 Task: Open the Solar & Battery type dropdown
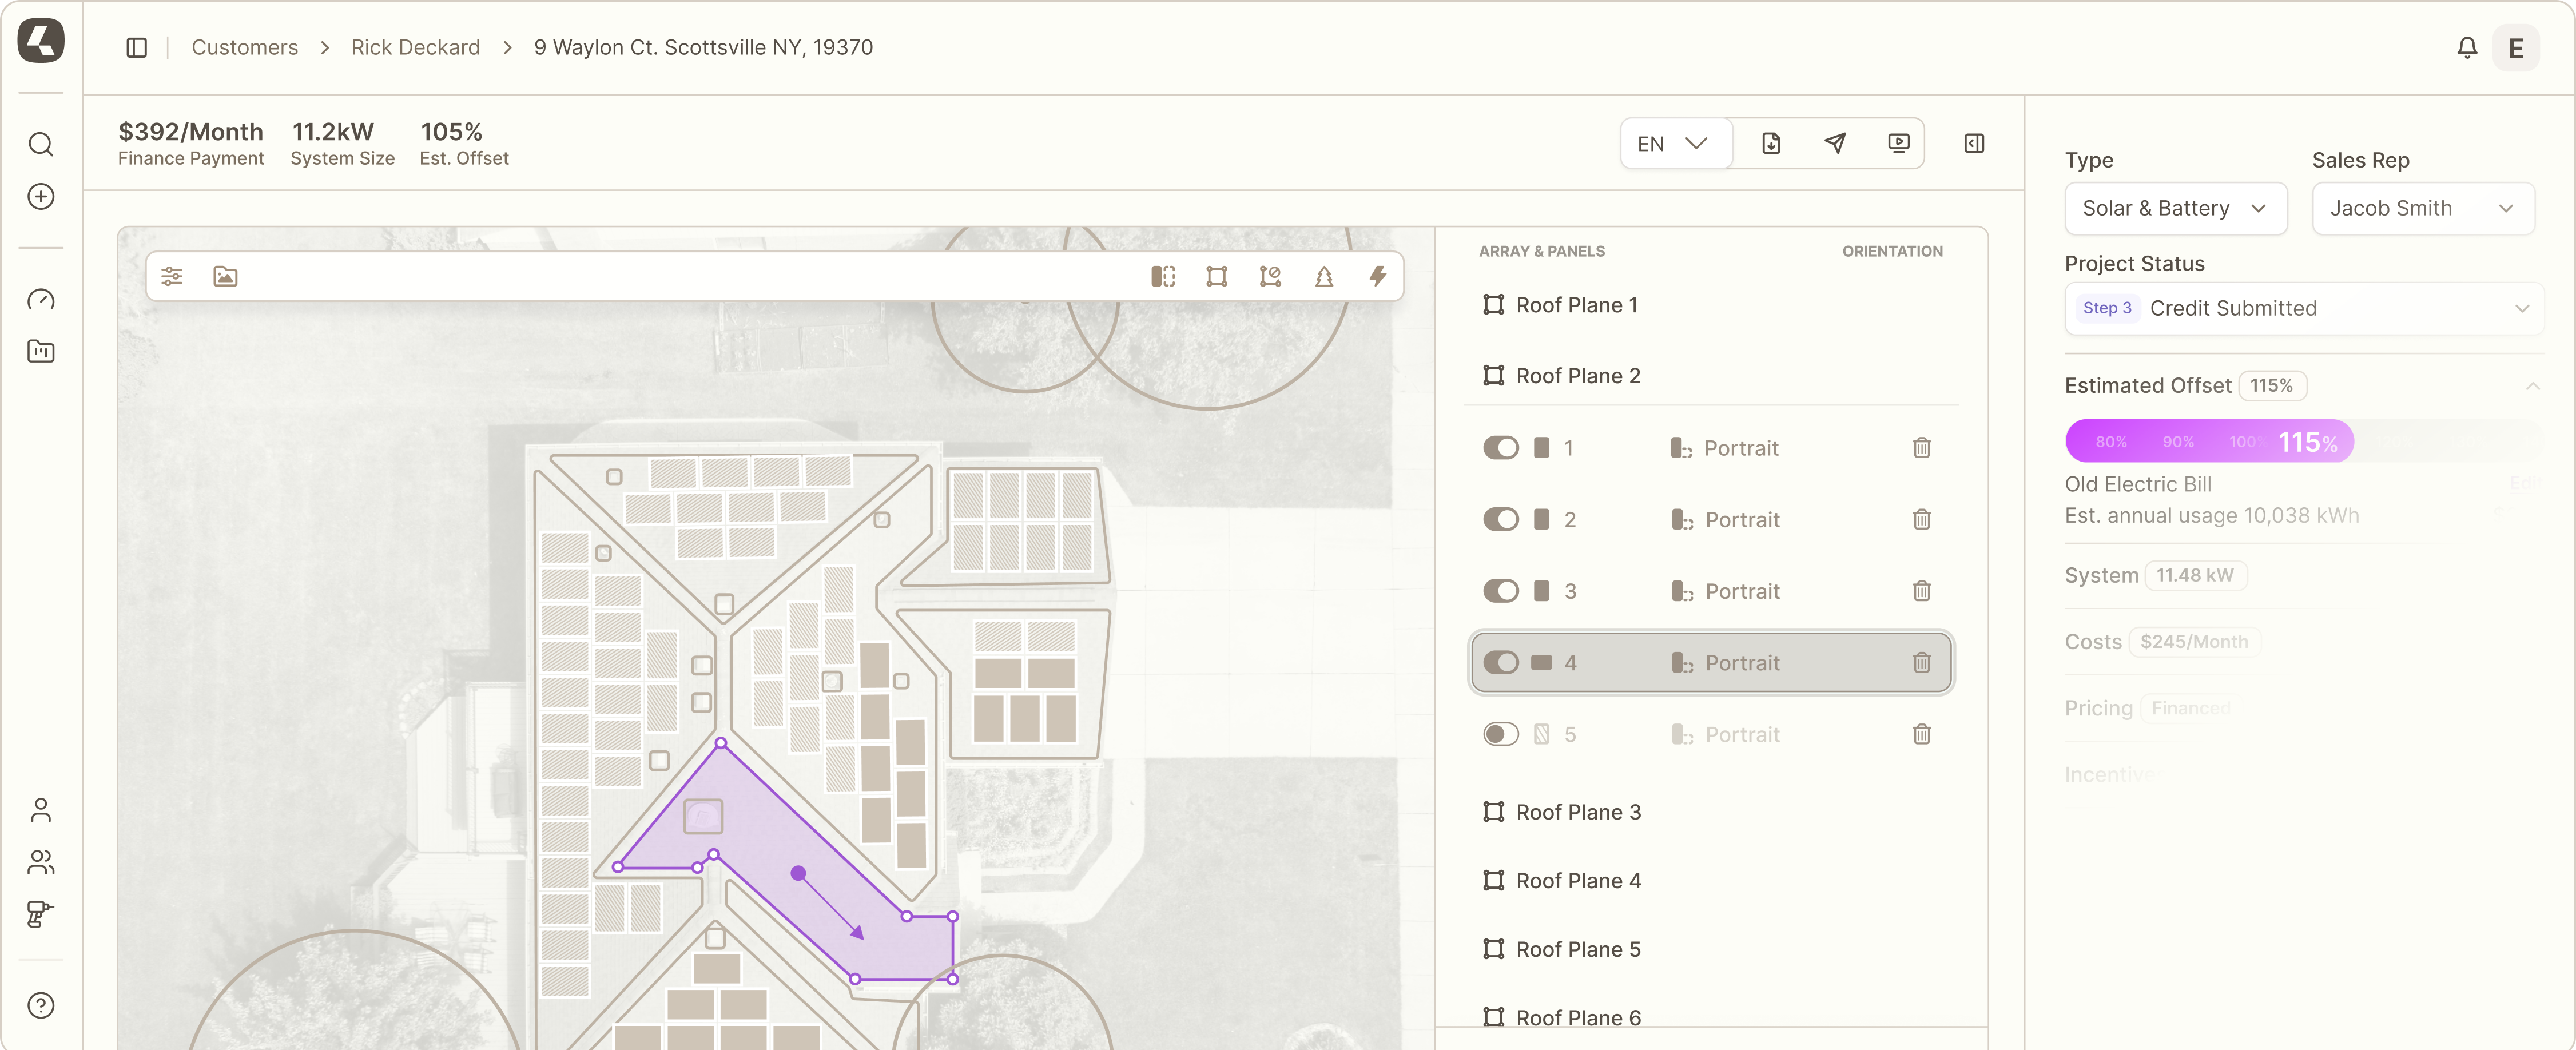pyautogui.click(x=2175, y=208)
